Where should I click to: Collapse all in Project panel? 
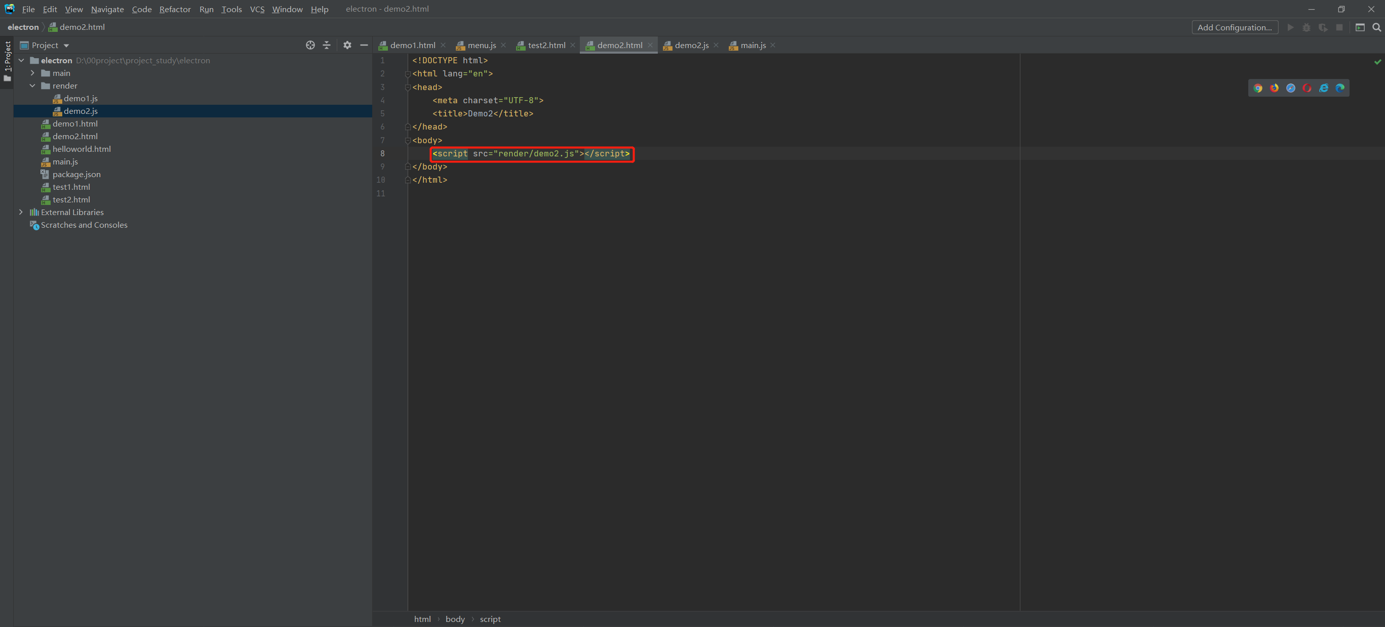click(326, 45)
